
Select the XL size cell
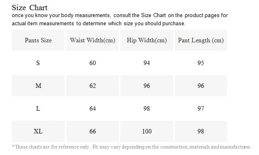[38, 131]
